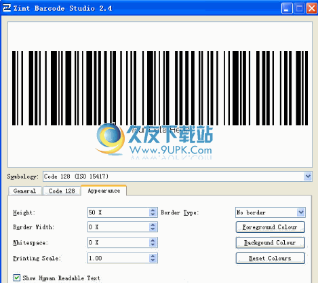The height and width of the screenshot is (283, 318).
Task: Close the Zint Barcode Studio window
Action: (x=312, y=9)
